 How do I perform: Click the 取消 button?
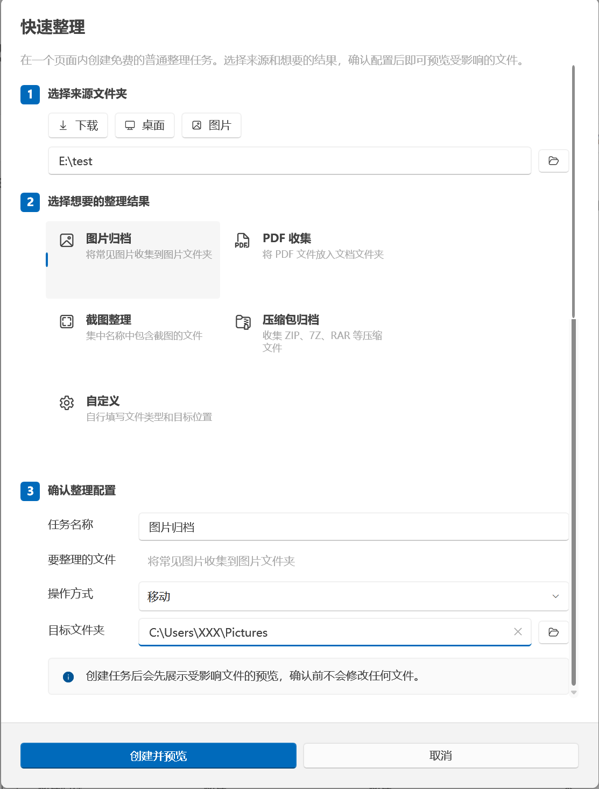click(441, 756)
